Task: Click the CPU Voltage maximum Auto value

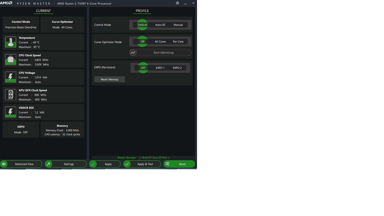Action: coord(38,82)
